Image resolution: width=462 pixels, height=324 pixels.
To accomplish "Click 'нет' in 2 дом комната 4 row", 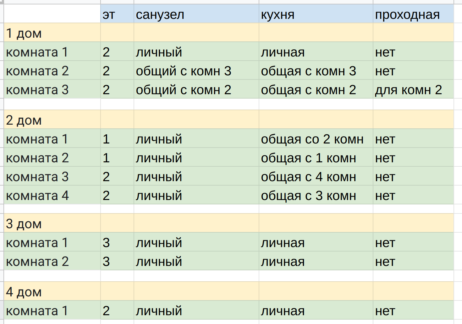I will (x=414, y=195).
